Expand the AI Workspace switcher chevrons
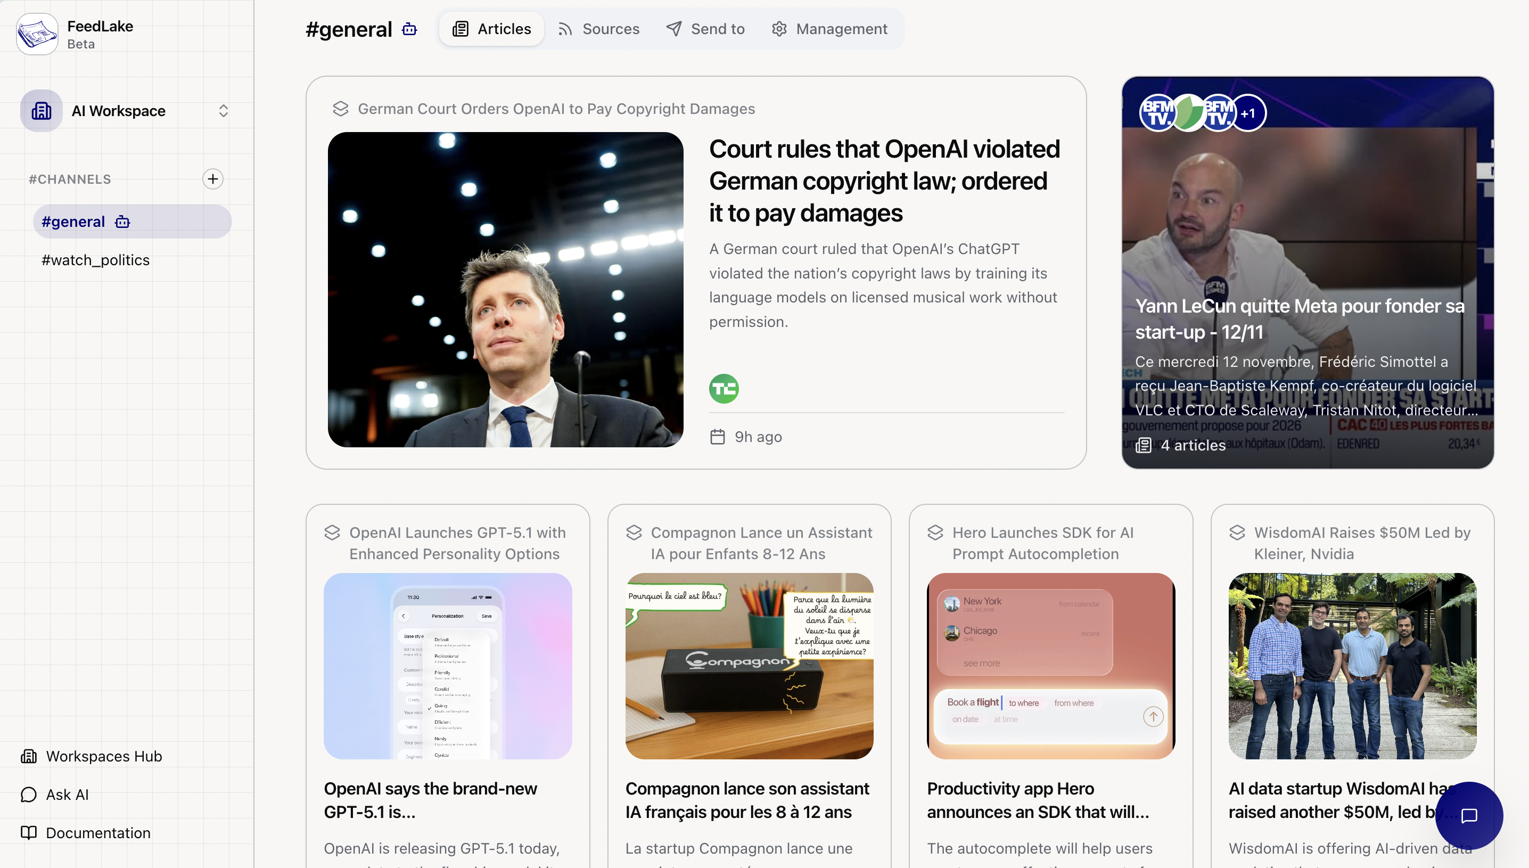This screenshot has height=868, width=1529. (x=224, y=111)
